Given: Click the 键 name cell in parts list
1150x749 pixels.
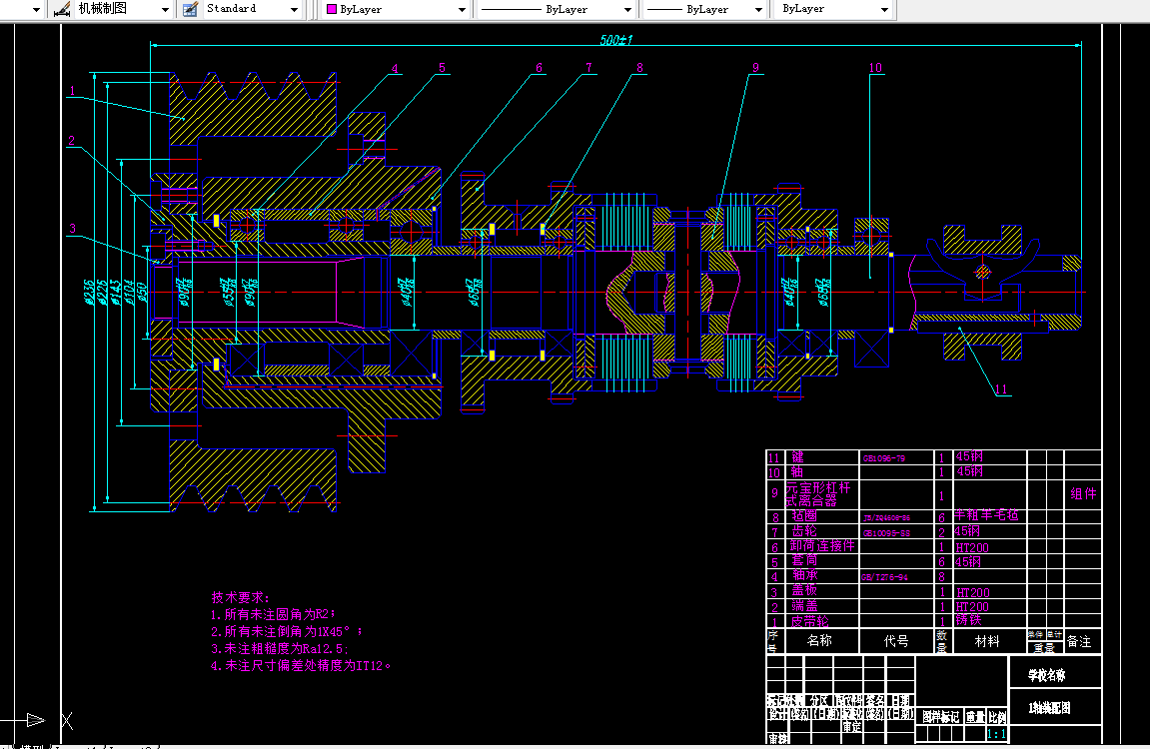Looking at the screenshot, I should (x=822, y=457).
